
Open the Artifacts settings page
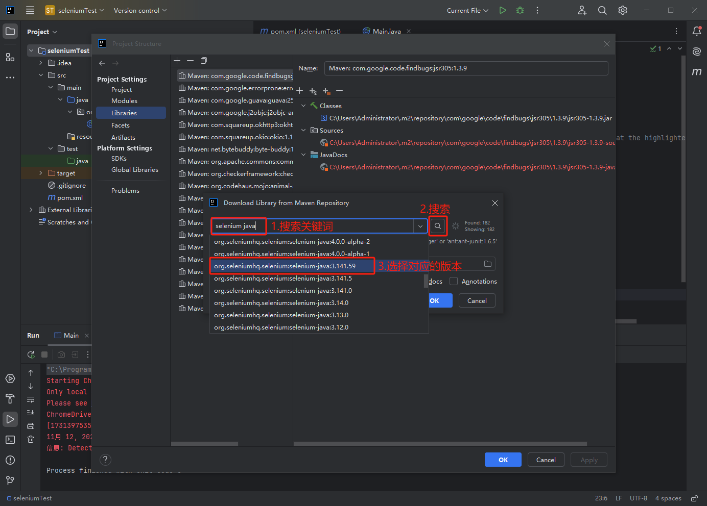point(123,138)
